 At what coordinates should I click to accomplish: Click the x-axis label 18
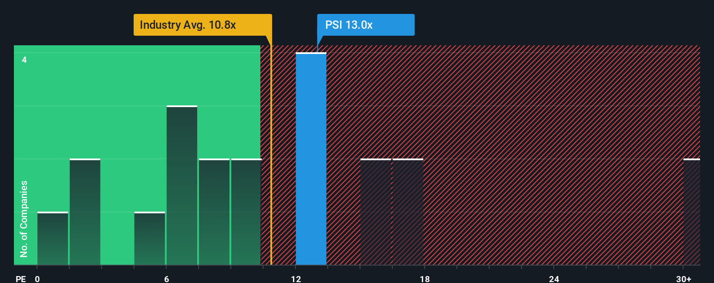click(425, 279)
